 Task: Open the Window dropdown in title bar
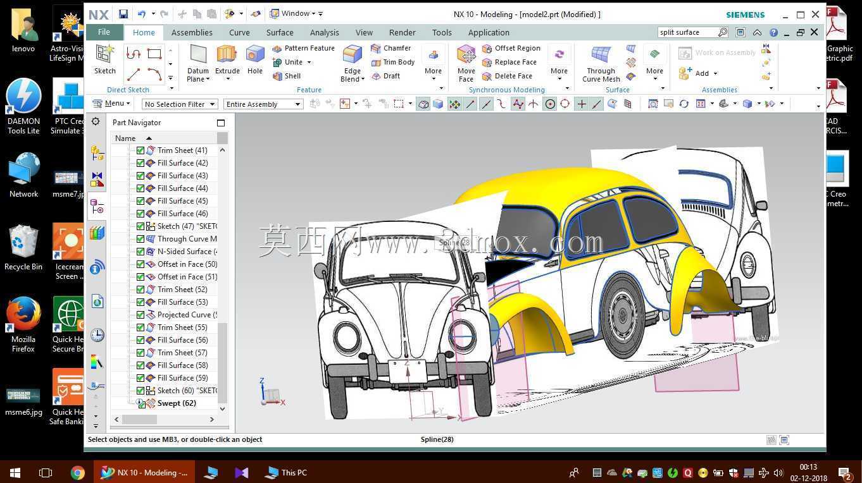(x=296, y=14)
